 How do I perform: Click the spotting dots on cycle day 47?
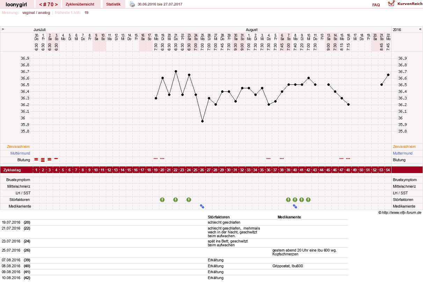coord(342,158)
